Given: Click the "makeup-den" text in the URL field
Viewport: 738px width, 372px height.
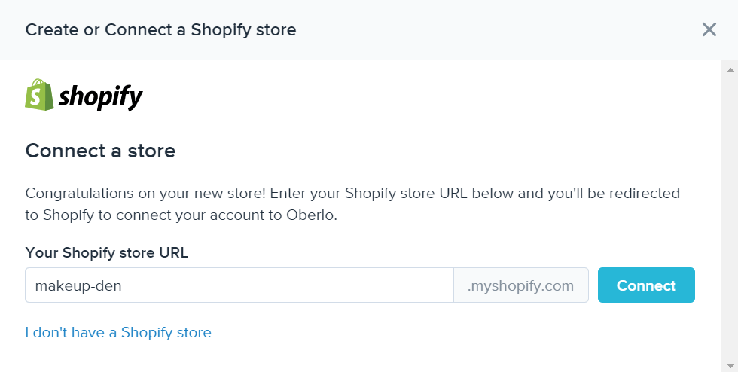Looking at the screenshot, I should [x=78, y=285].
